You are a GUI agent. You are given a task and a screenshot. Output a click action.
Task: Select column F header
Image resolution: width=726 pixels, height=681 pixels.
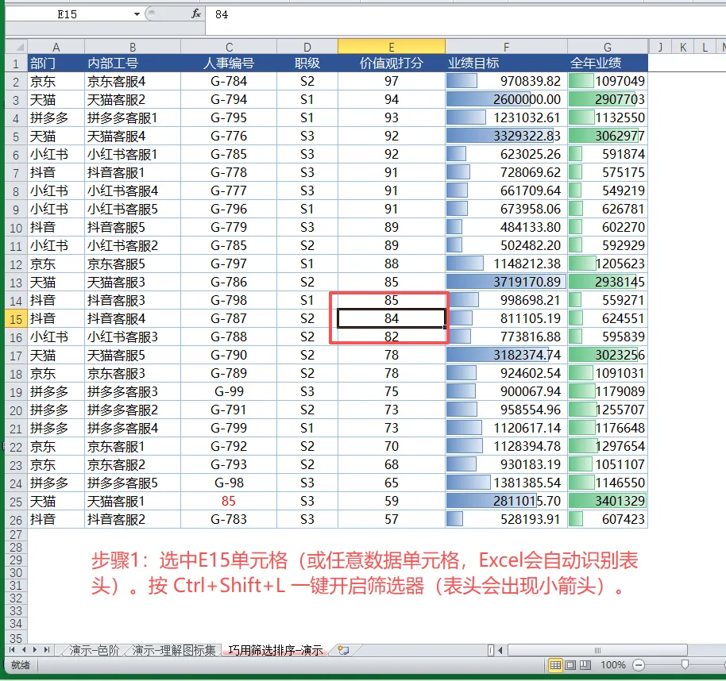(x=507, y=47)
